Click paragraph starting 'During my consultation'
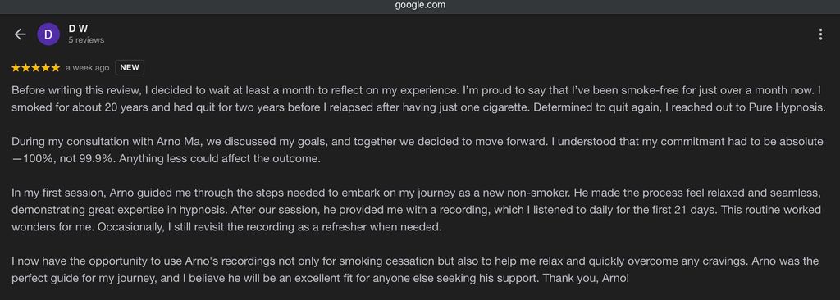 (417, 151)
